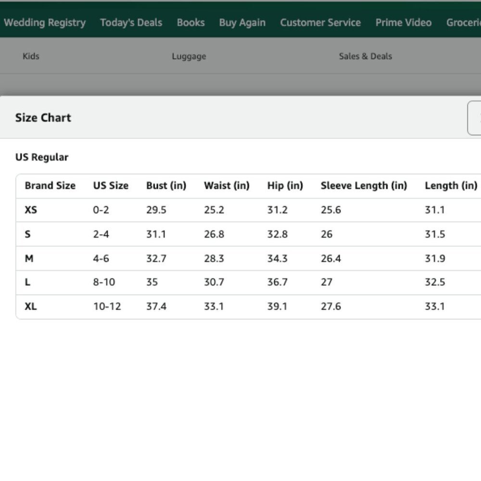Open the Groceries nav item
This screenshot has height=481, width=481.
click(463, 23)
